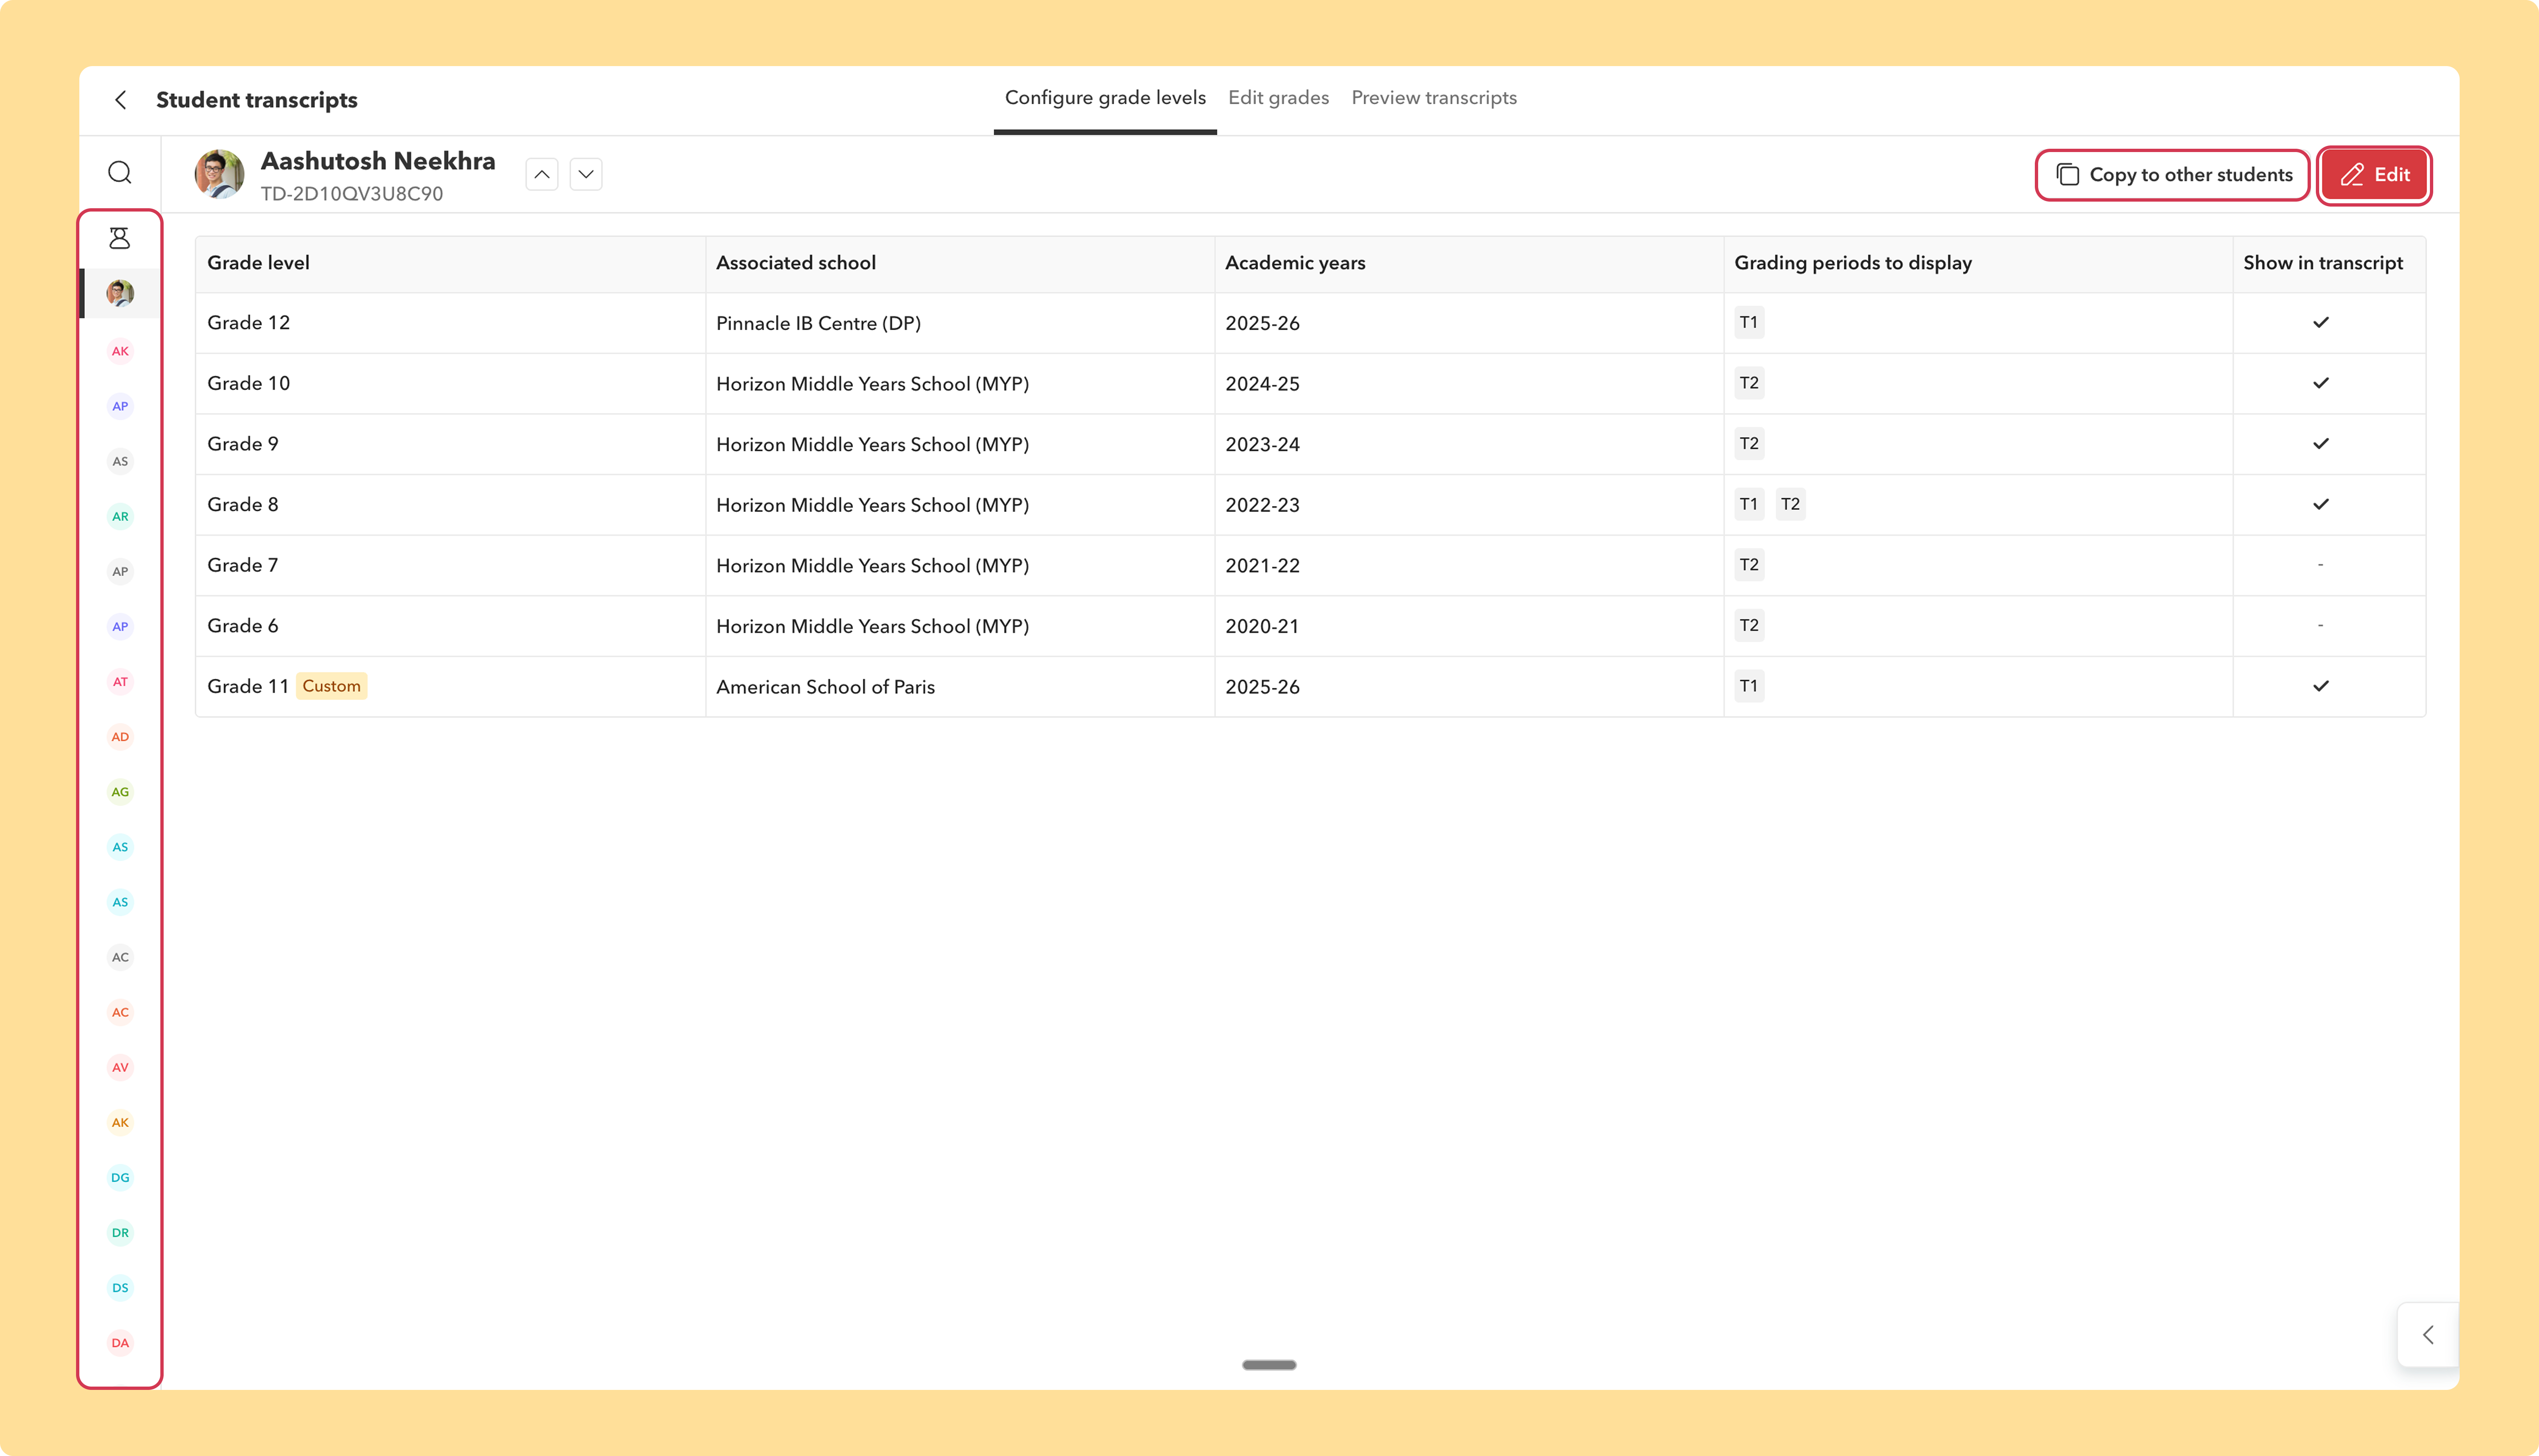
Task: Click the T2 badge in Grade 8 row
Action: (x=1790, y=504)
